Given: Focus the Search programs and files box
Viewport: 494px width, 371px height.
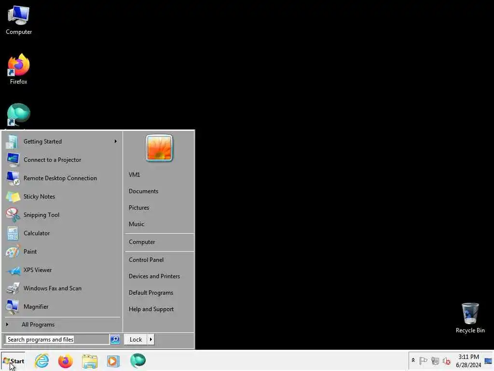Looking at the screenshot, I should pos(57,340).
